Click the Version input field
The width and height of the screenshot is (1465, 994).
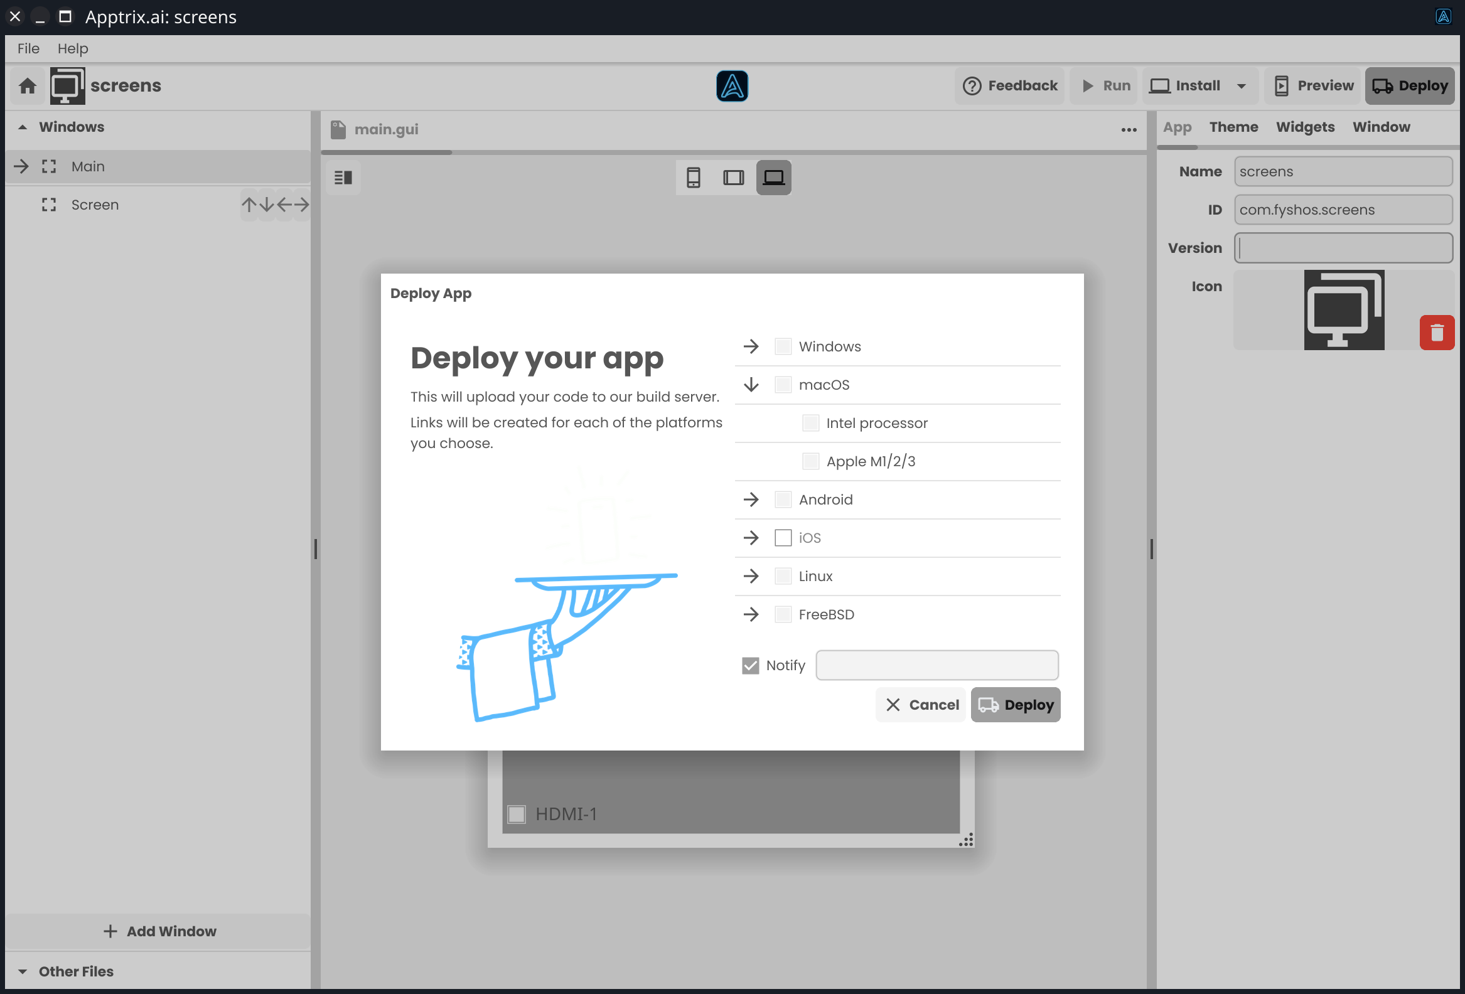pos(1343,248)
